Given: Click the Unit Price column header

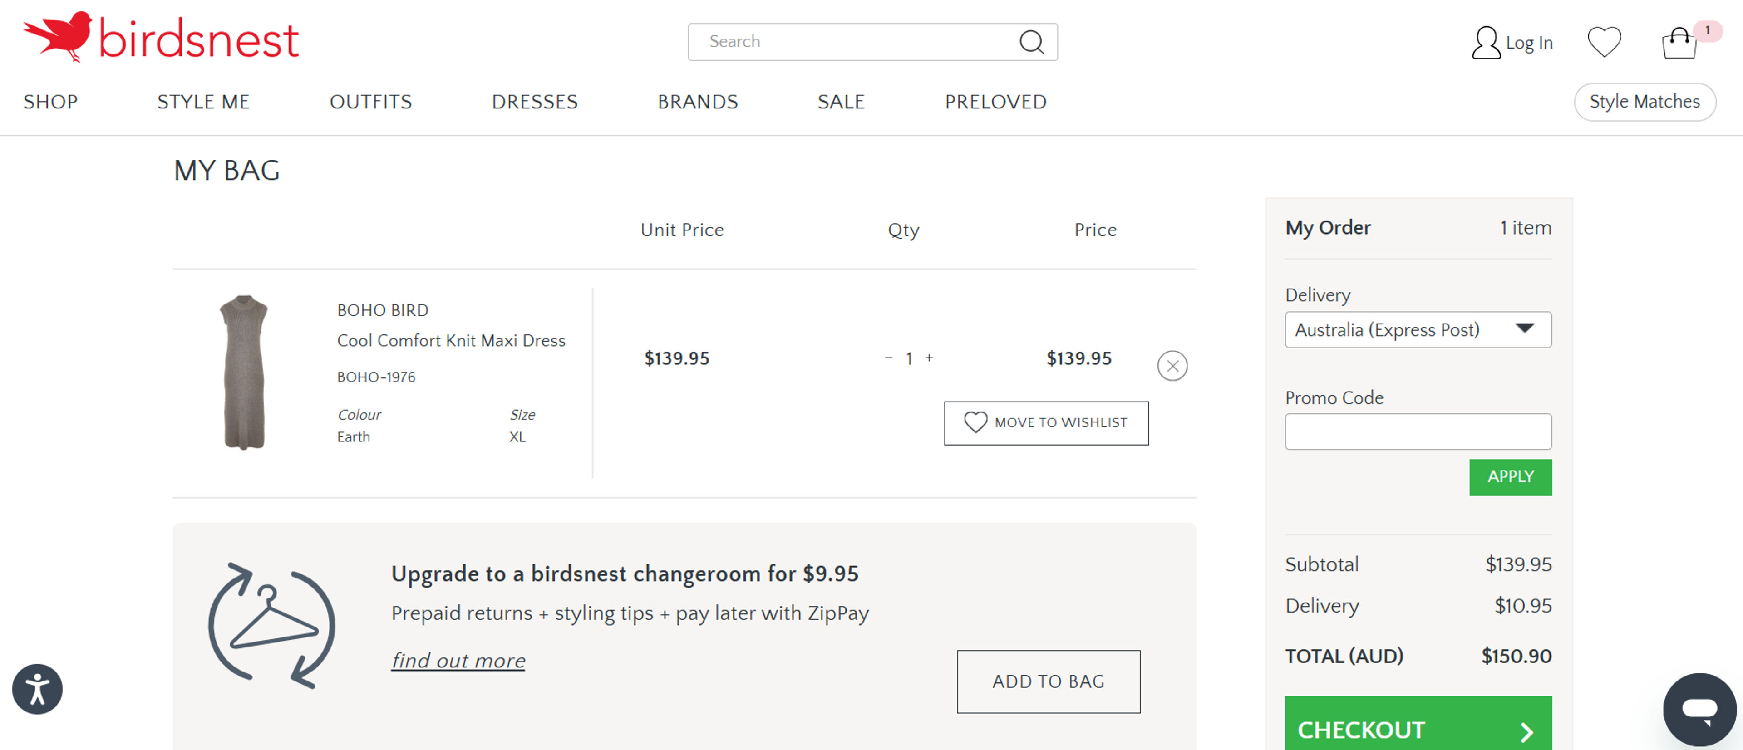Looking at the screenshot, I should pos(682,230).
